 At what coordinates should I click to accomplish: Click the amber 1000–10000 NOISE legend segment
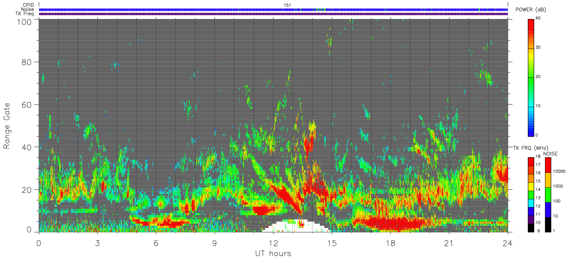click(547, 180)
